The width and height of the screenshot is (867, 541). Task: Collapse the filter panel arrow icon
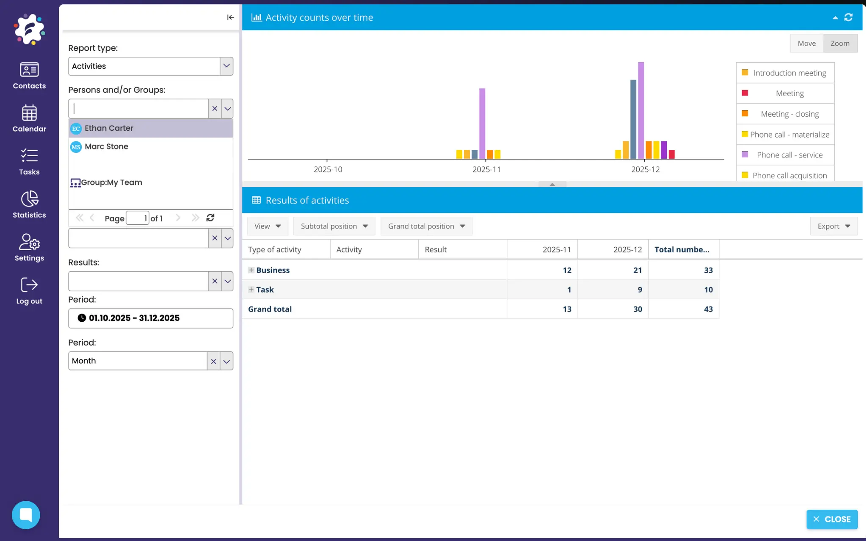[230, 17]
